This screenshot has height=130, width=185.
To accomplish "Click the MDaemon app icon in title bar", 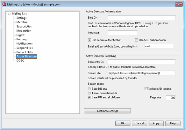I will (4, 4).
